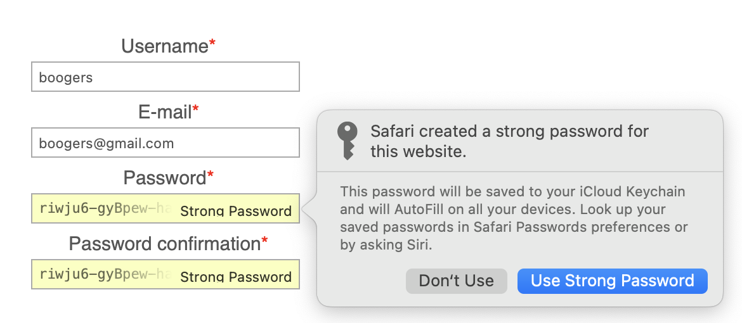This screenshot has width=742, height=323.
Task: Click the red asterisk beside the Password label
Action: tap(211, 175)
